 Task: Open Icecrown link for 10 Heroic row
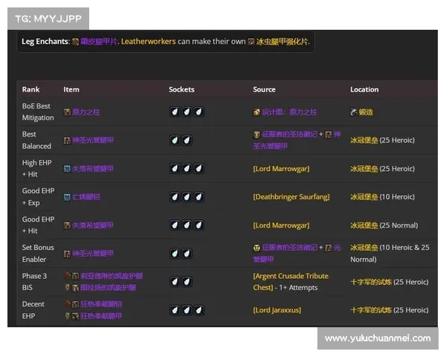pyautogui.click(x=364, y=197)
